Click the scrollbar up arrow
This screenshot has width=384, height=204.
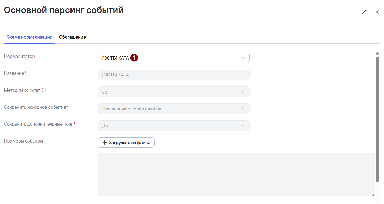(377, 53)
